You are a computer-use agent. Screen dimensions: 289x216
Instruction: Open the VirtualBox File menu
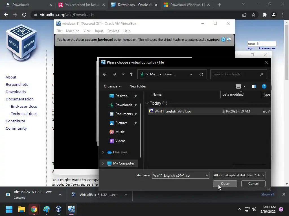click(59, 31)
